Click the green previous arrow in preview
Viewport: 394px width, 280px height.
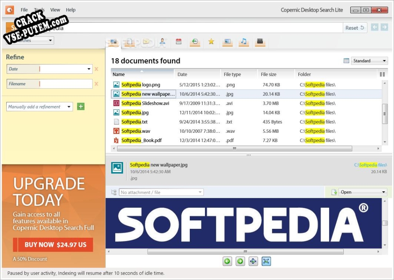point(227,261)
